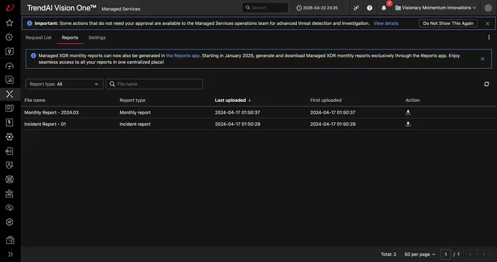Viewport: 497px width, 262px height.
Task: Refresh the reports list
Action: 486,84
